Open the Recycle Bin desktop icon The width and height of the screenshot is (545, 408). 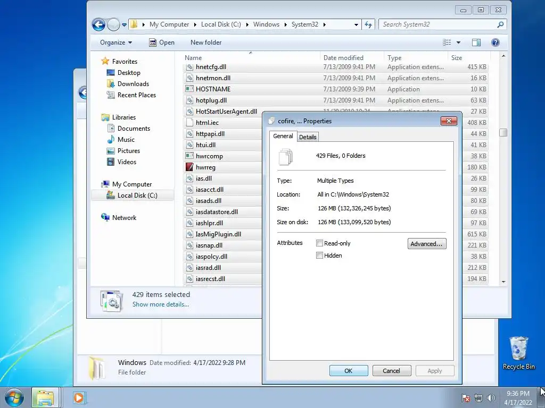click(x=518, y=353)
